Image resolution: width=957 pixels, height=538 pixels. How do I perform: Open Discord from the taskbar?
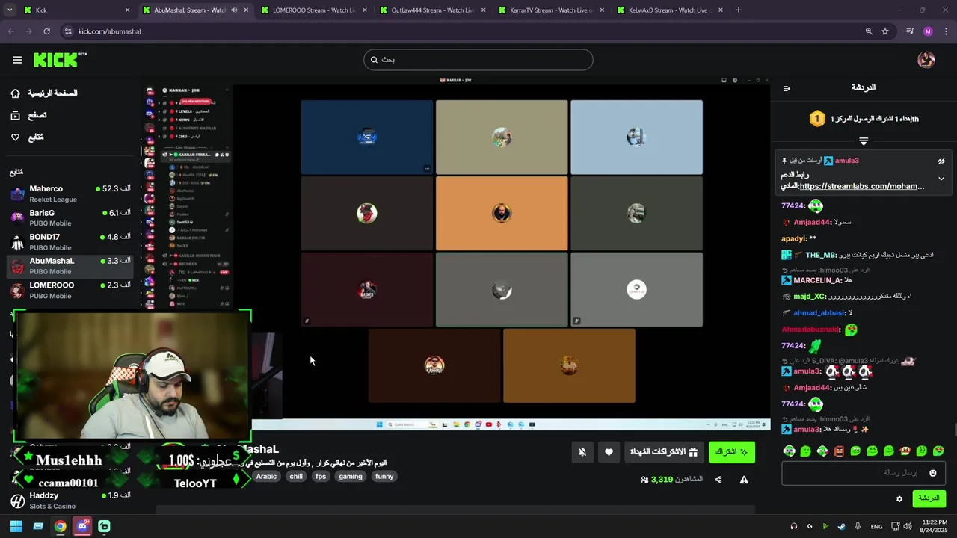coord(82,526)
